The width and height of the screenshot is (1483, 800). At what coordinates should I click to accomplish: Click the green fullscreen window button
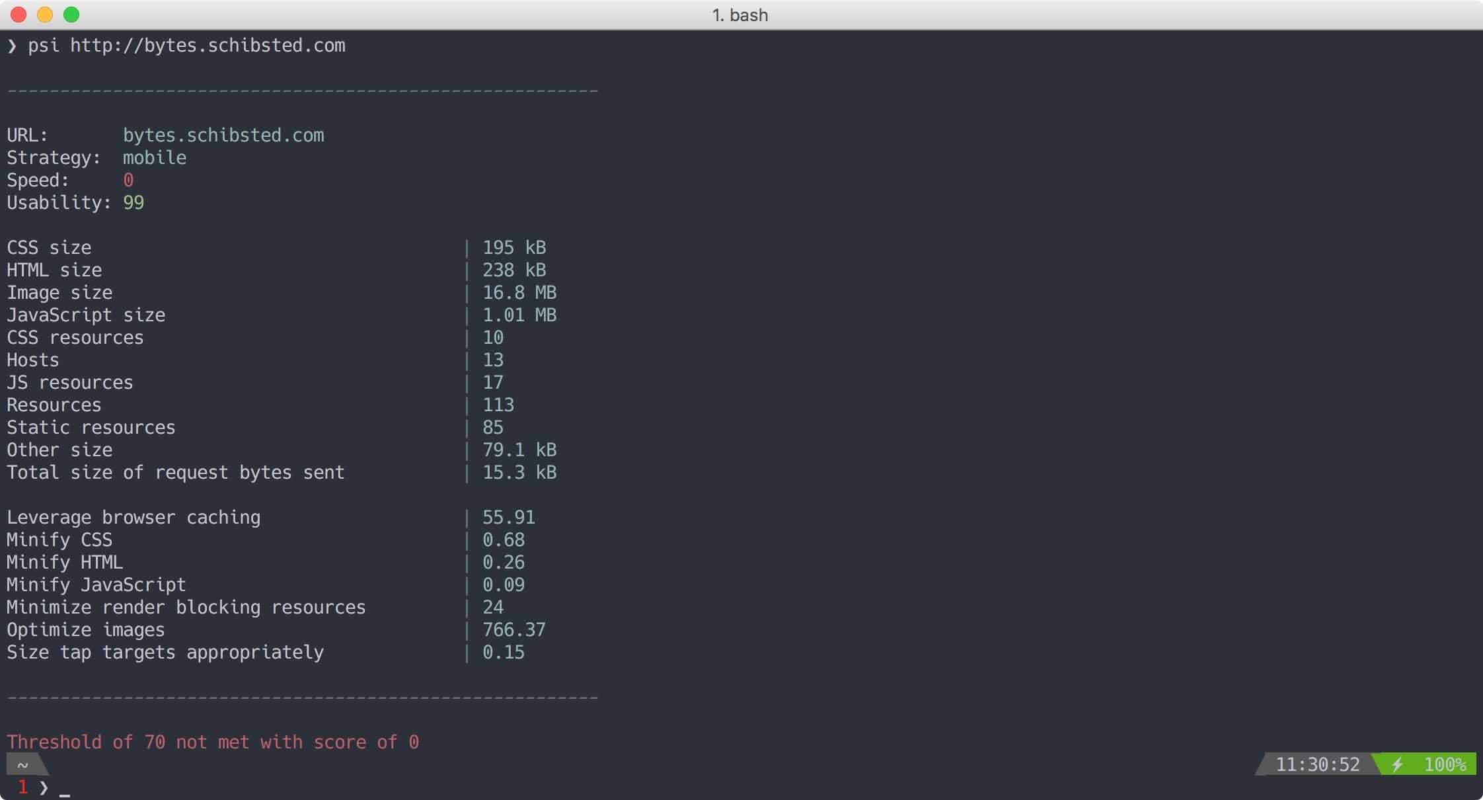click(x=71, y=15)
